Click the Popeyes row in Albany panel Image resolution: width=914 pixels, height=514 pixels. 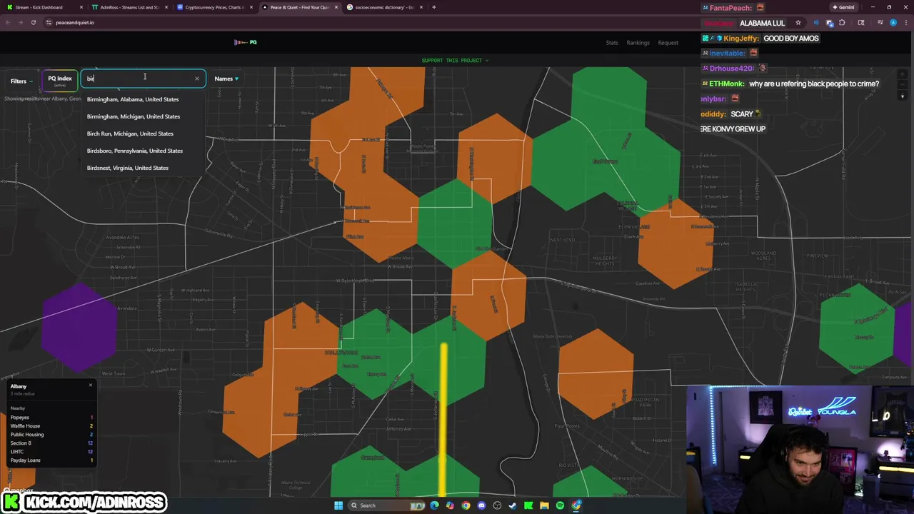pyautogui.click(x=51, y=418)
